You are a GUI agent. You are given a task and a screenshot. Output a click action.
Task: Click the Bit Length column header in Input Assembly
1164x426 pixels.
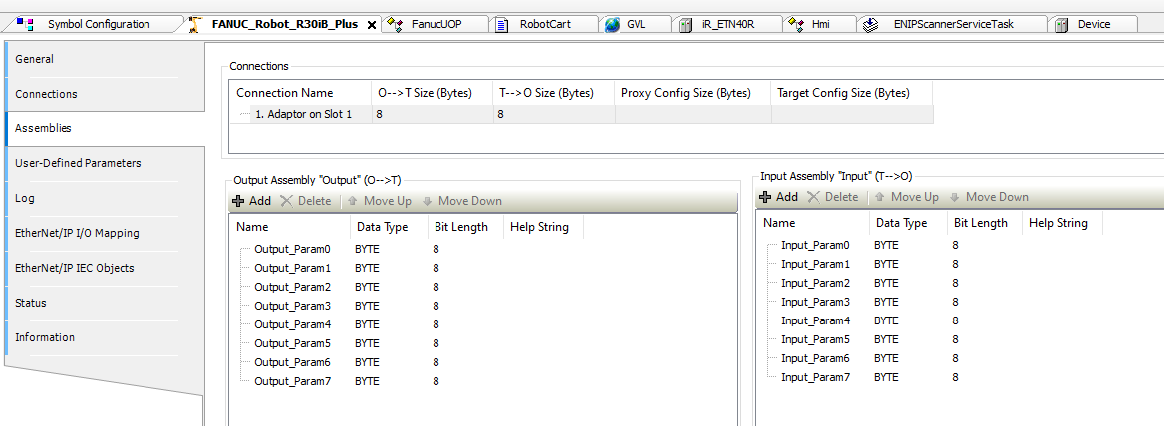point(980,223)
